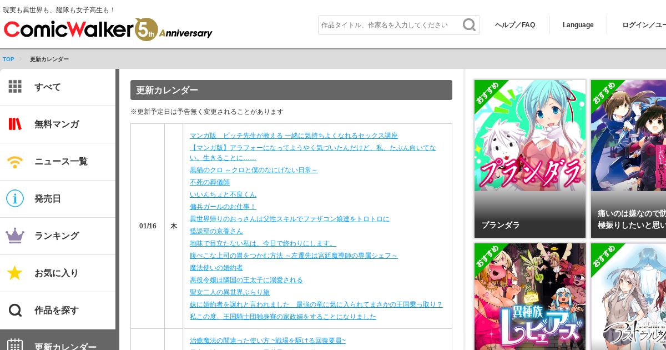The height and width of the screenshot is (350, 666).
Task: Open the Language menu
Action: [x=578, y=25]
